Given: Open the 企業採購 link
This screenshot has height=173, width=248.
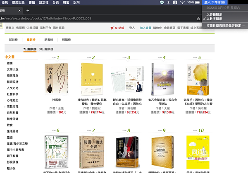Looking at the screenshot, I should point(32,28).
